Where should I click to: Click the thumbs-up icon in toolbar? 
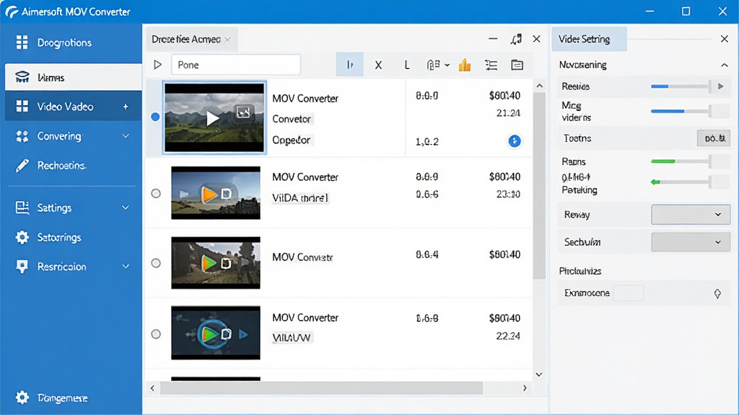(x=465, y=64)
